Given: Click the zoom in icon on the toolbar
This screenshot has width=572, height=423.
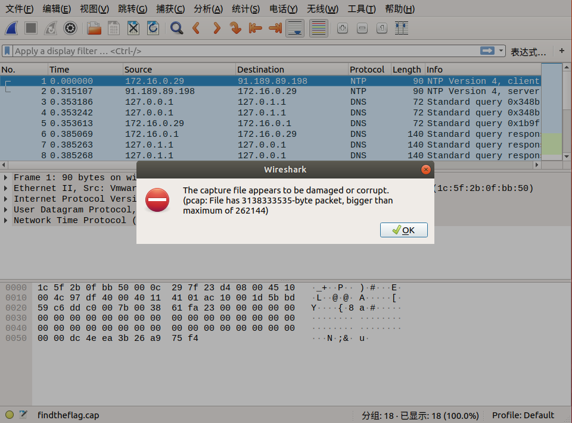Looking at the screenshot, I should click(342, 28).
